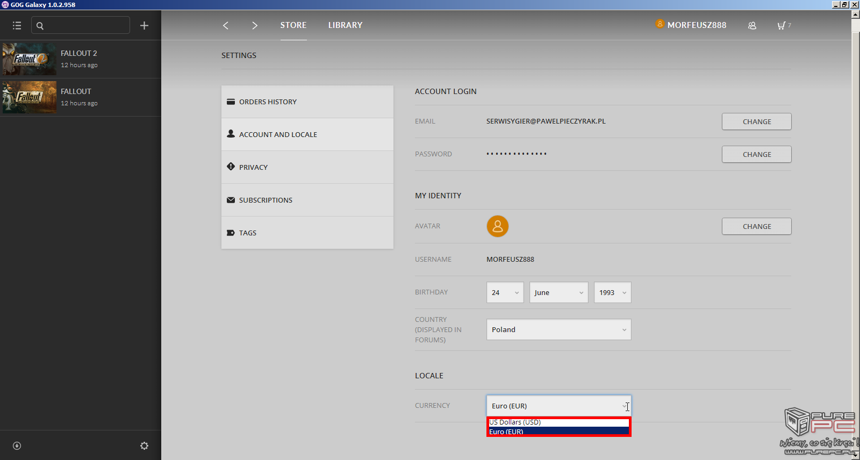
Task: Open the Fallout 2 game thumbnail
Action: tap(30, 59)
